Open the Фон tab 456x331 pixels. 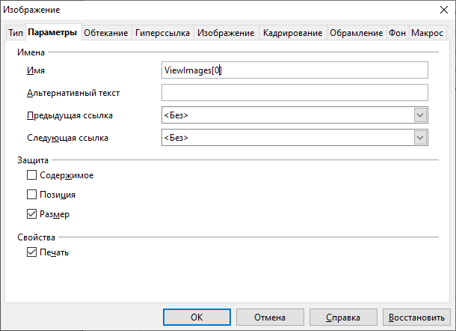coord(396,33)
